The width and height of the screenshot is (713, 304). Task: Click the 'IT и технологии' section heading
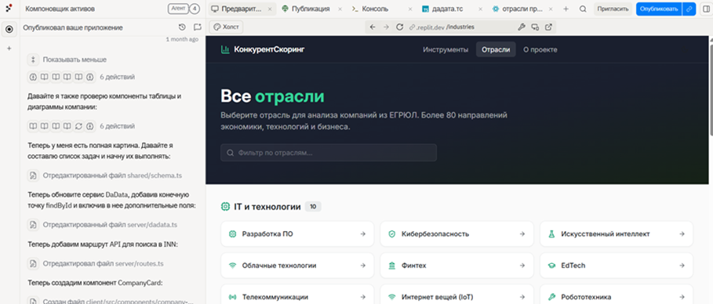pyautogui.click(x=267, y=207)
